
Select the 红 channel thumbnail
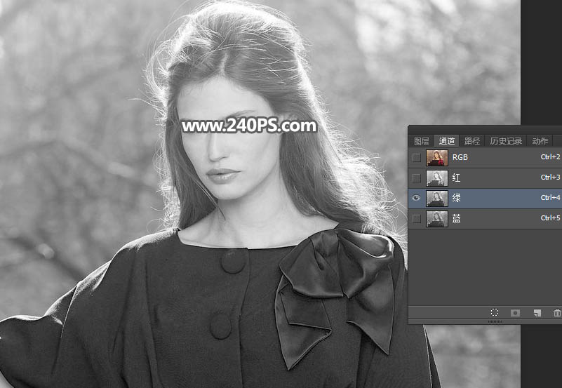click(x=436, y=178)
